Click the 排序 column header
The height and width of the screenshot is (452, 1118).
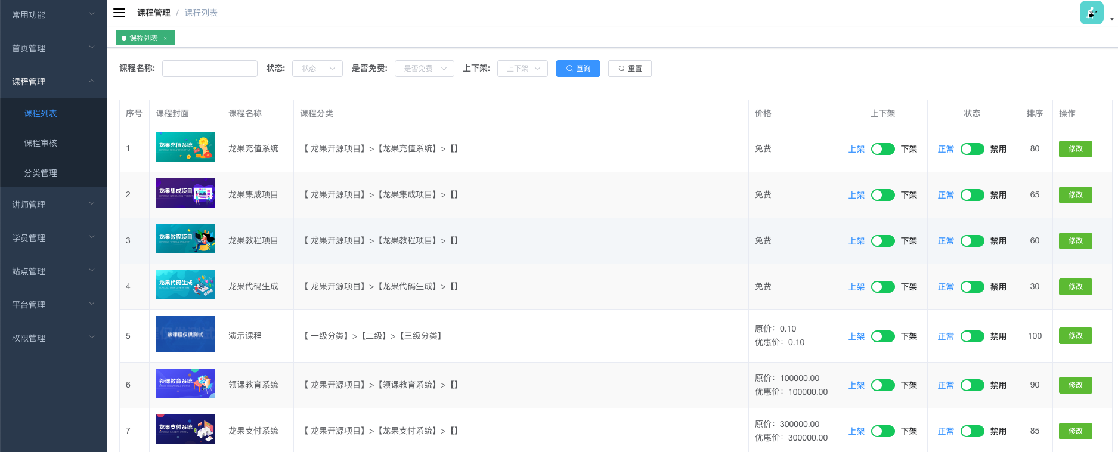1035,113
